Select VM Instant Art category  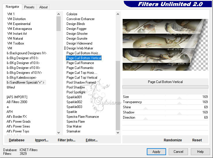coord(17,34)
